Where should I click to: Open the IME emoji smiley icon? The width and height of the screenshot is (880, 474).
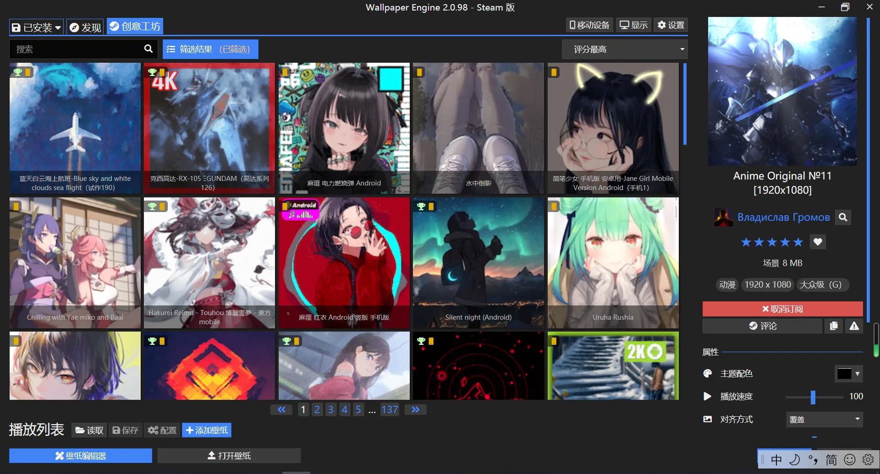(850, 460)
